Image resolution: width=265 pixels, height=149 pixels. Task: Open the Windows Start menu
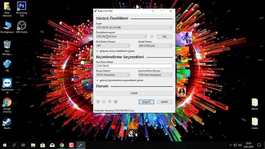[5, 145]
